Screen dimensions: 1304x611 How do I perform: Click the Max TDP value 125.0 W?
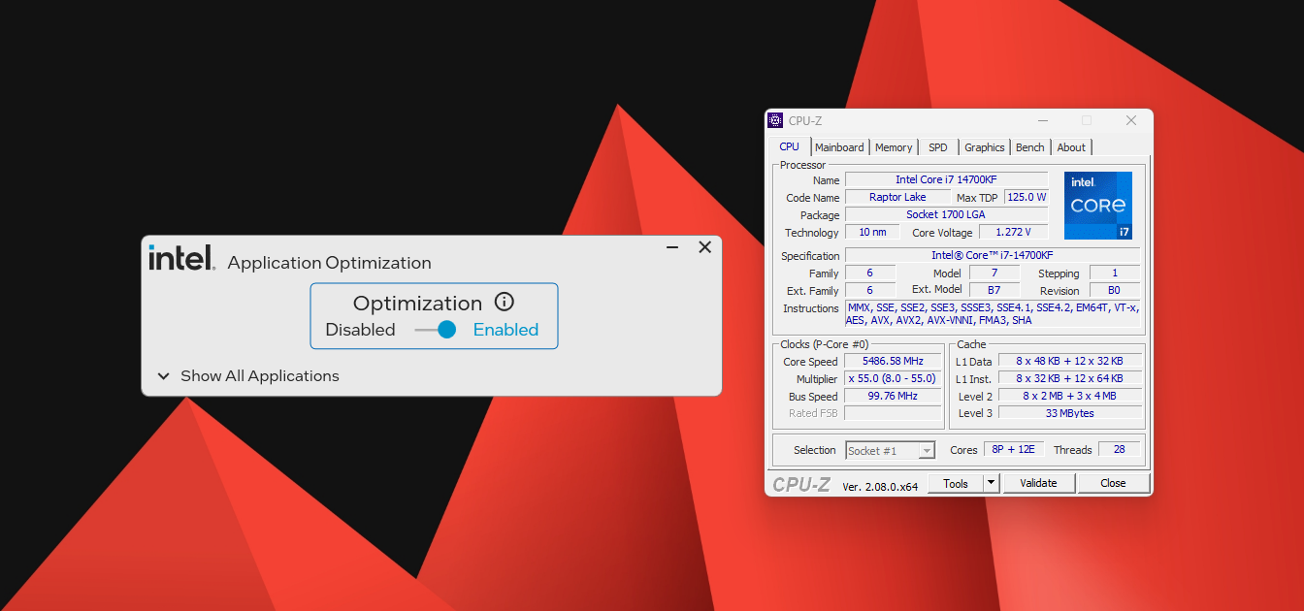click(1027, 197)
